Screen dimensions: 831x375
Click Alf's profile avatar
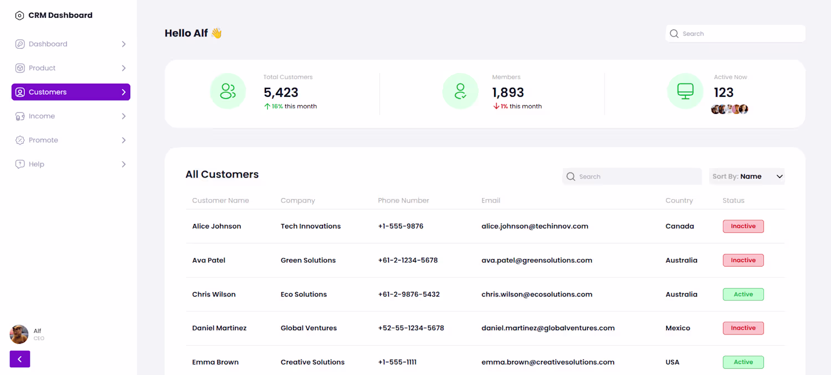coord(19,334)
